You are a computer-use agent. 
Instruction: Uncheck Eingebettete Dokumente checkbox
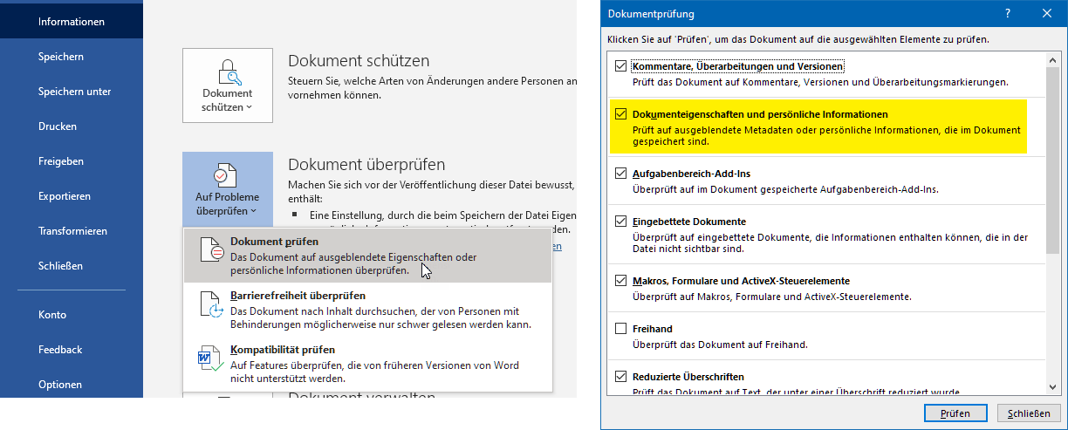tap(620, 222)
